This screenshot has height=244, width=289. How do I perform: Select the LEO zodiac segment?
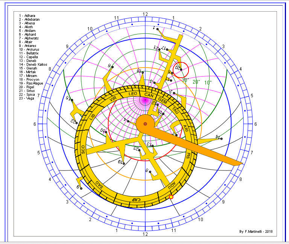(133, 94)
